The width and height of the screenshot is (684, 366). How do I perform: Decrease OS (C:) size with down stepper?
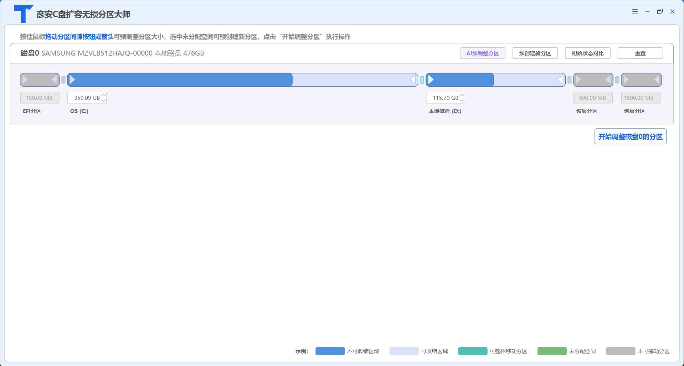click(x=103, y=100)
